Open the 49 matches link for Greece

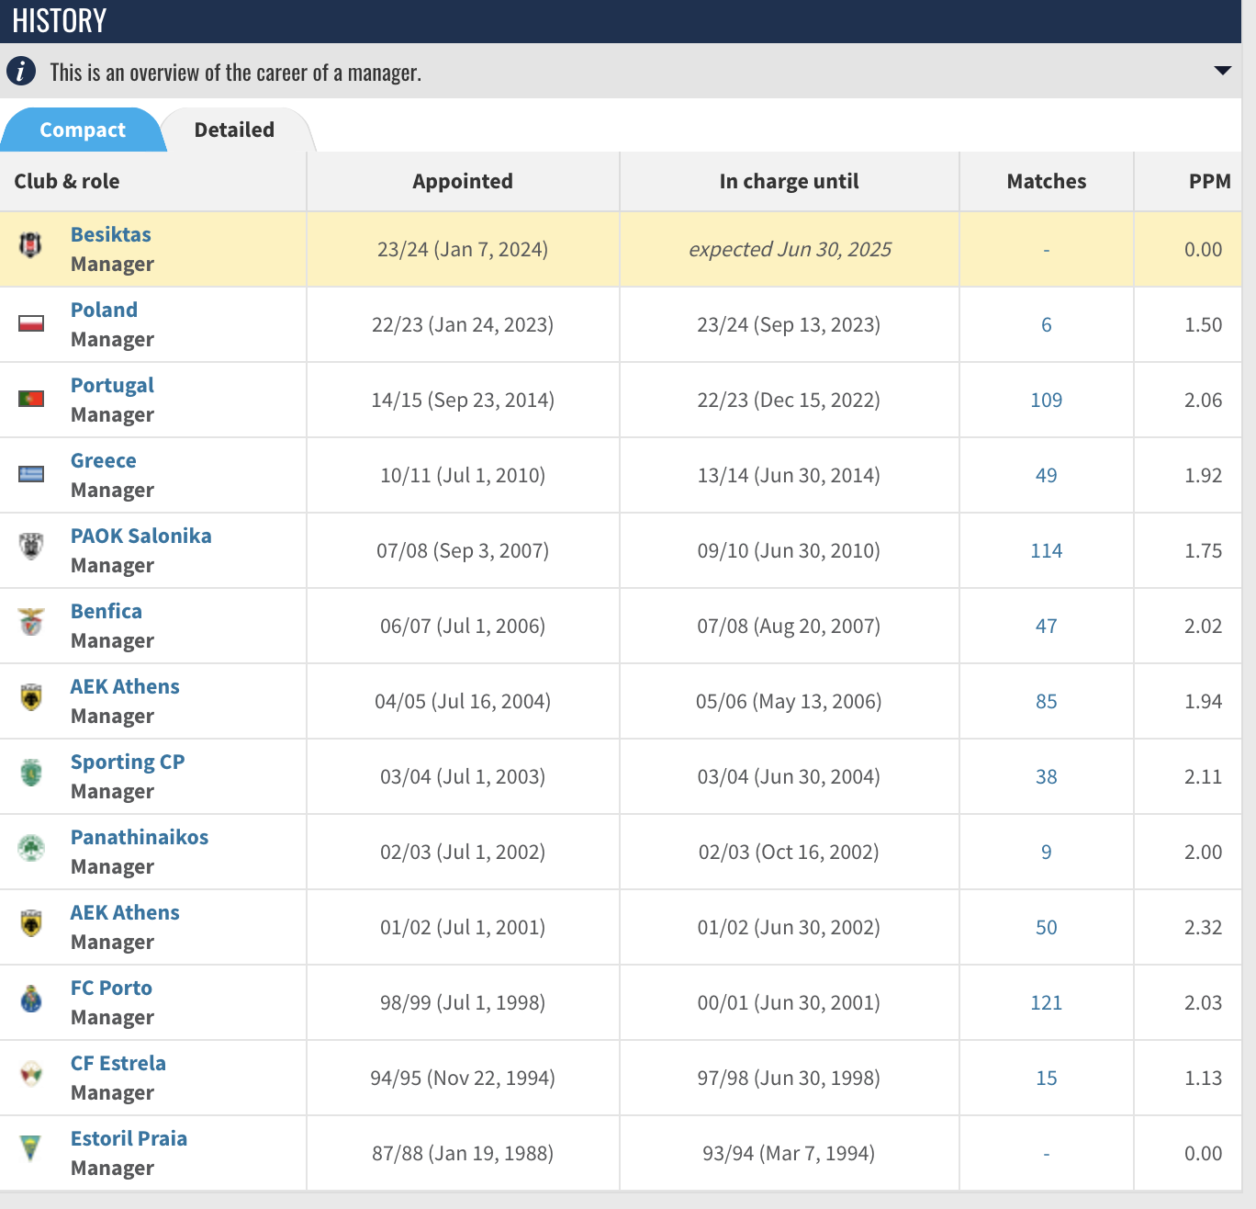point(1046,475)
